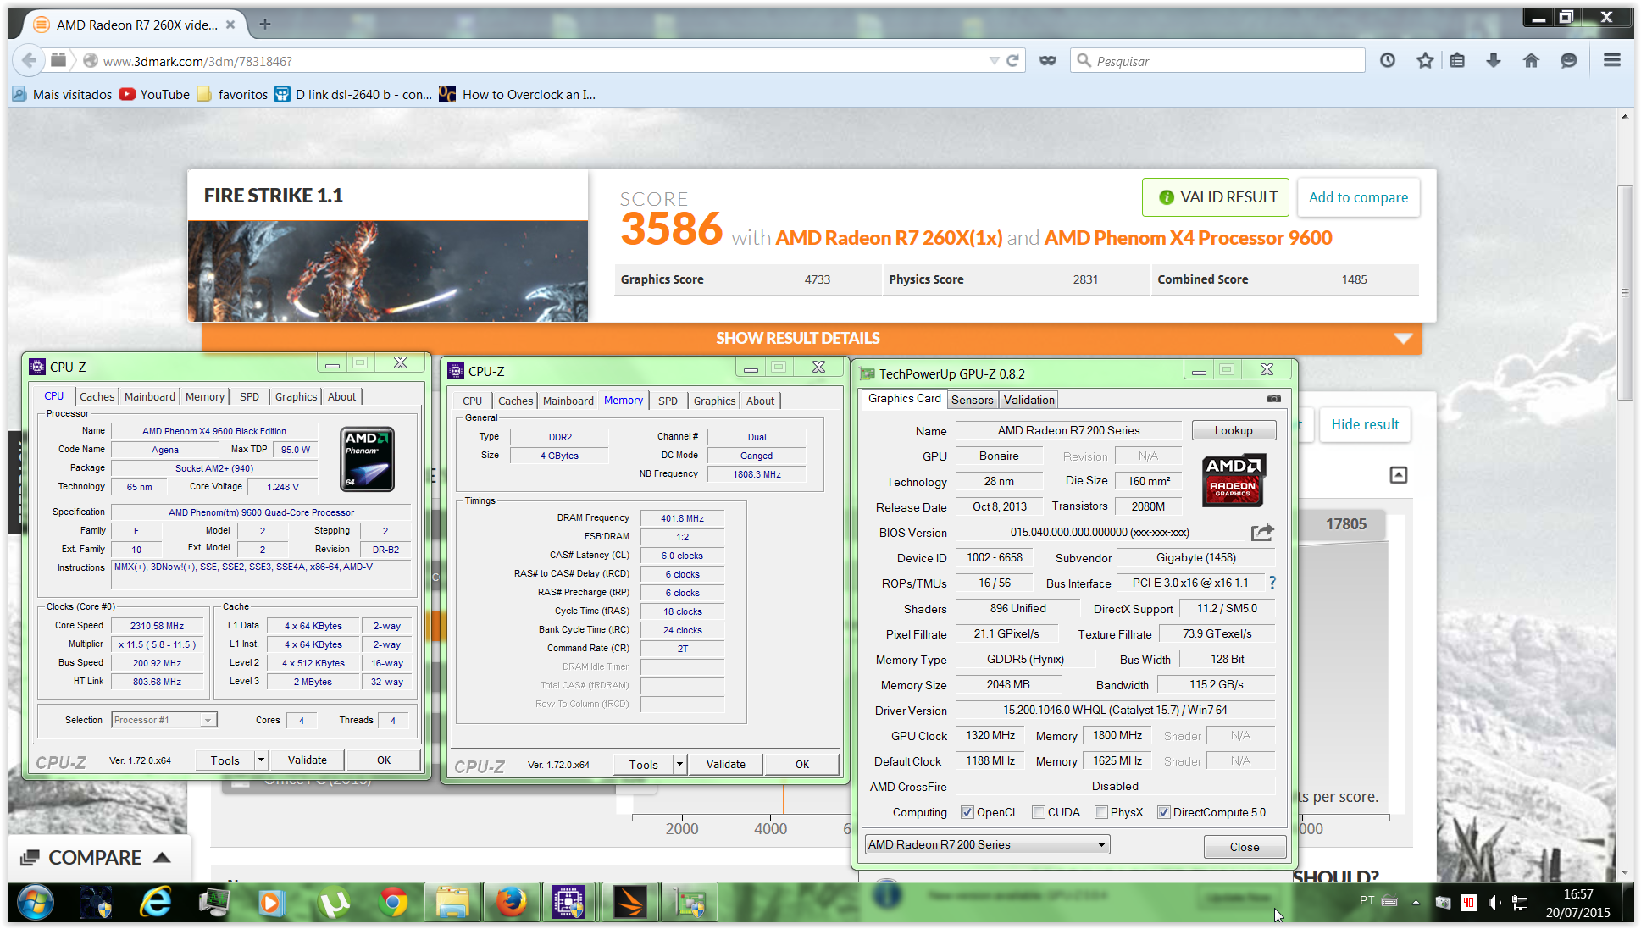1641x929 pixels.
Task: Click the Close button in GPU-Z
Action: pyautogui.click(x=1244, y=846)
